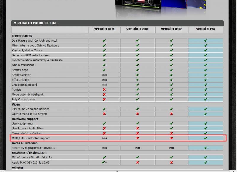
Task: Click the 'Hardware support' section heading
Action: [25, 119]
